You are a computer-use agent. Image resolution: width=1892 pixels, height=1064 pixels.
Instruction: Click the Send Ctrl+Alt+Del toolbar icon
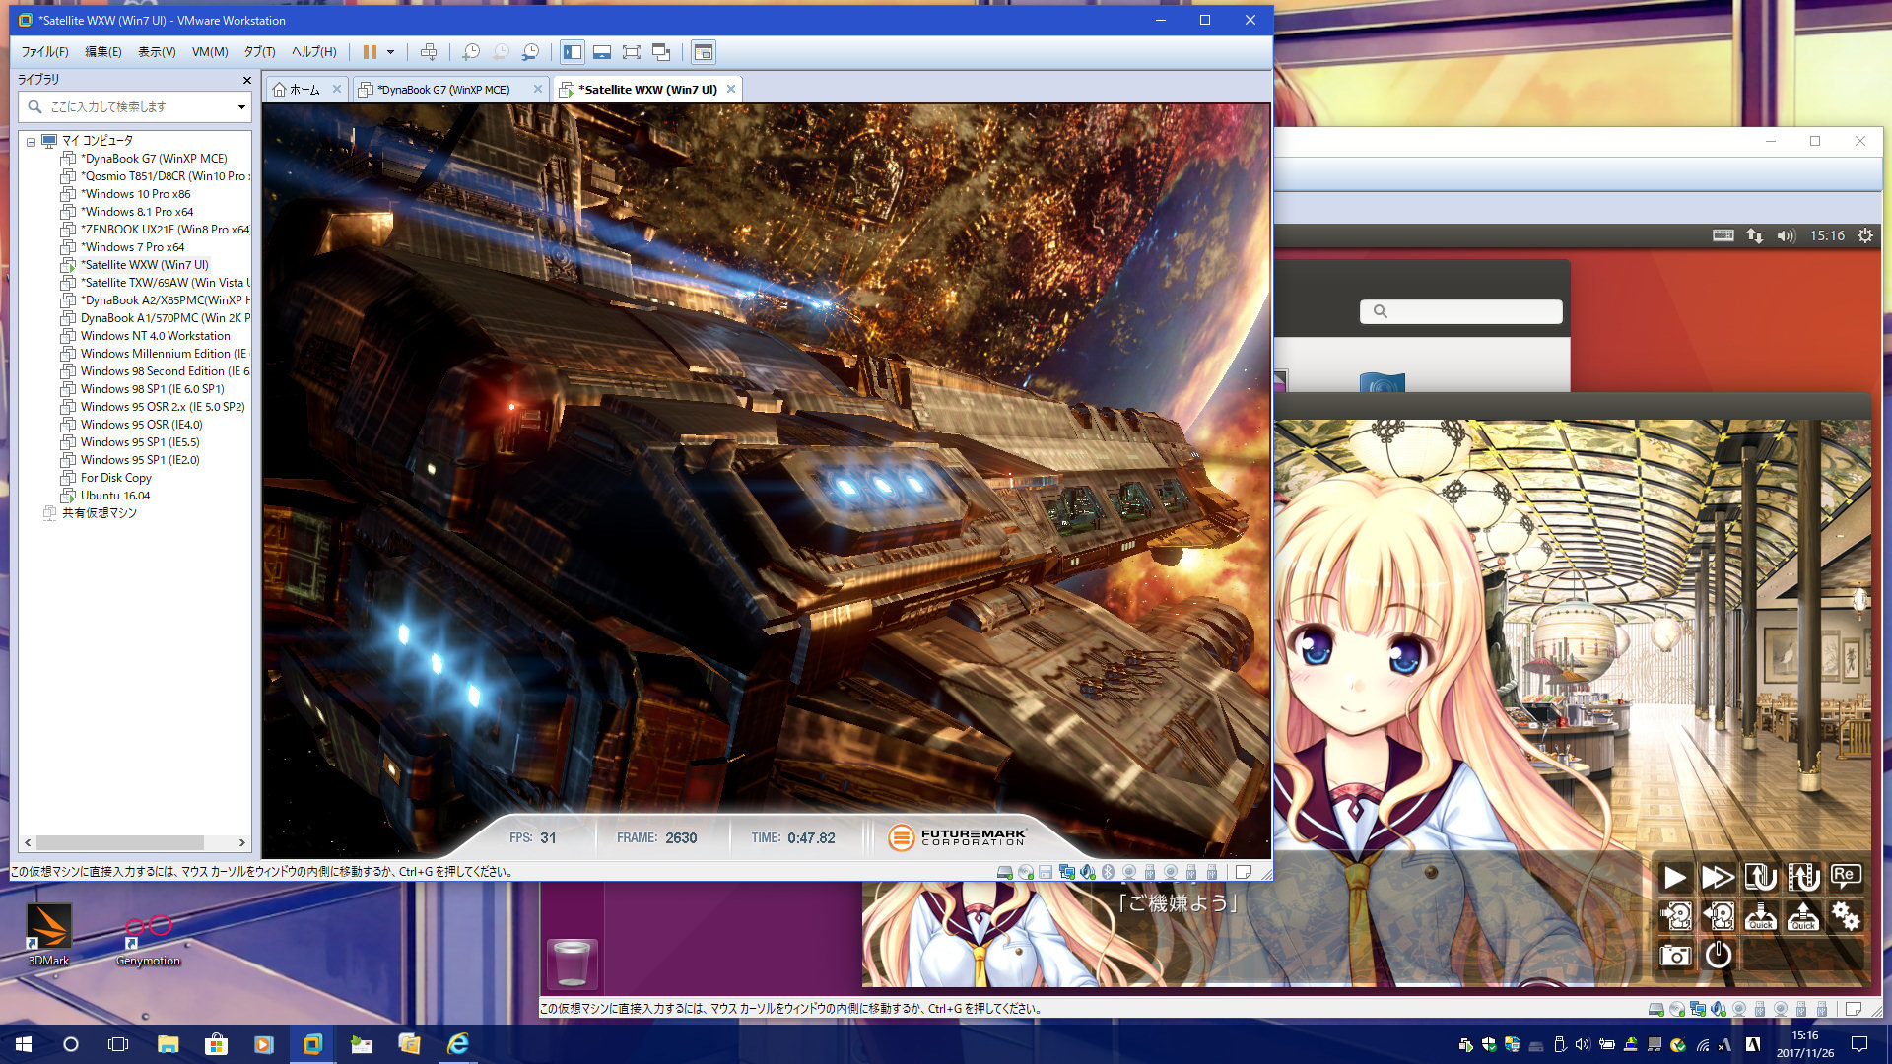point(429,52)
